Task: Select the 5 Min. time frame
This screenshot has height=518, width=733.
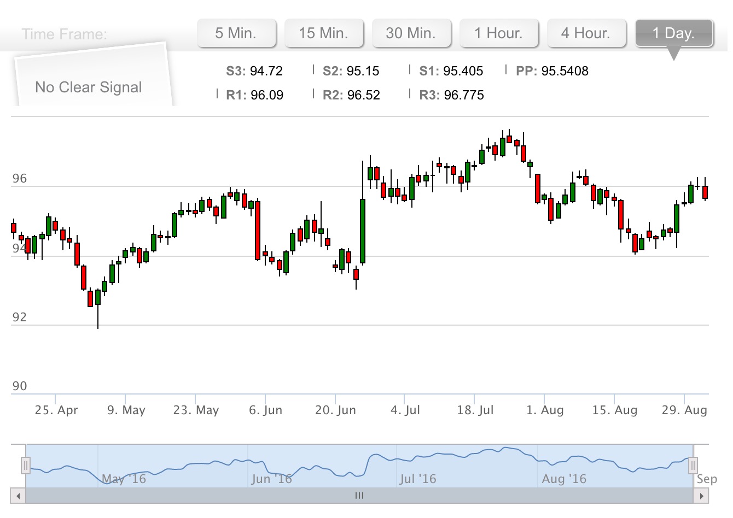Action: tap(236, 33)
